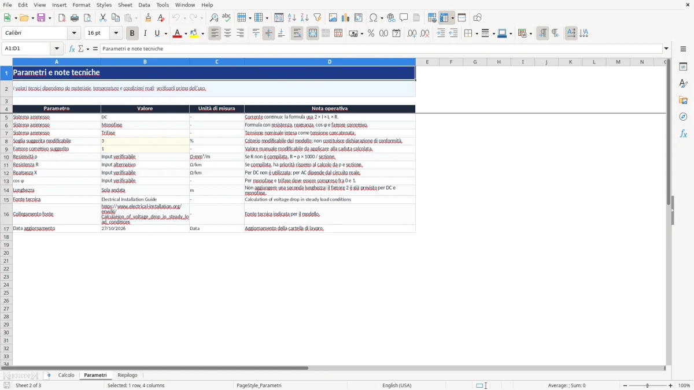This screenshot has height=390, width=694.
Task: Open the Format menu
Action: pyautogui.click(x=81, y=5)
